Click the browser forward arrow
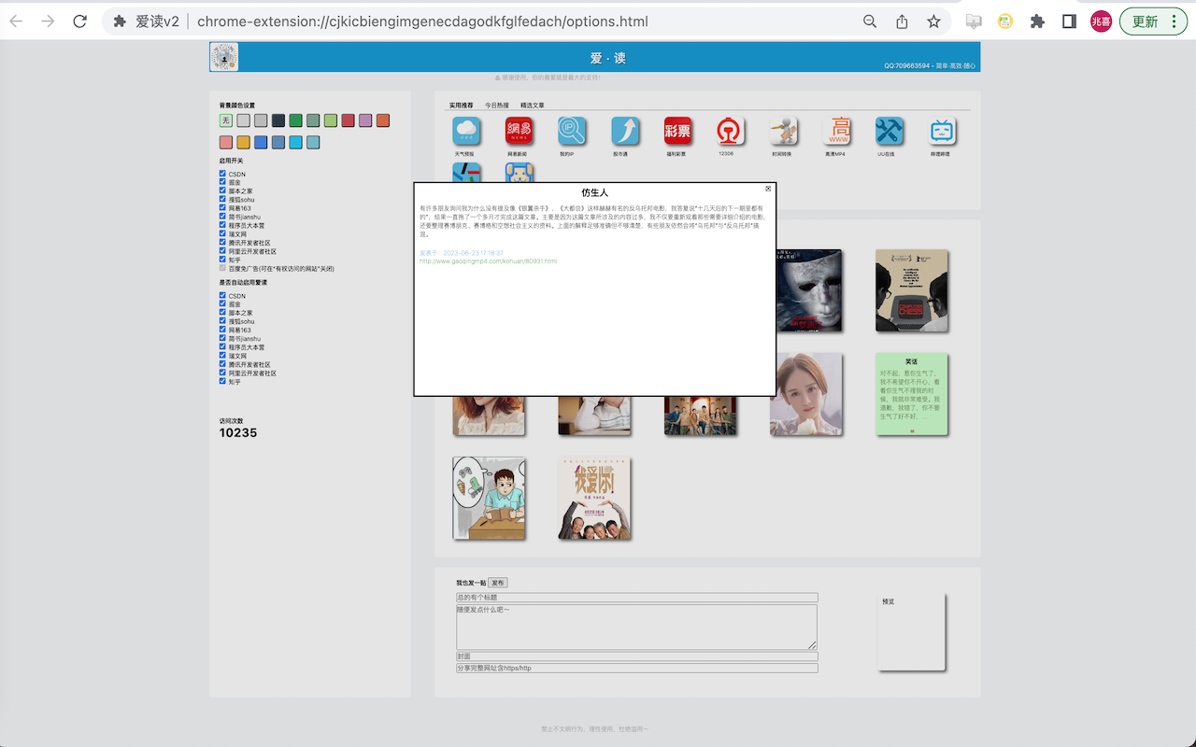The height and width of the screenshot is (747, 1196). (48, 21)
